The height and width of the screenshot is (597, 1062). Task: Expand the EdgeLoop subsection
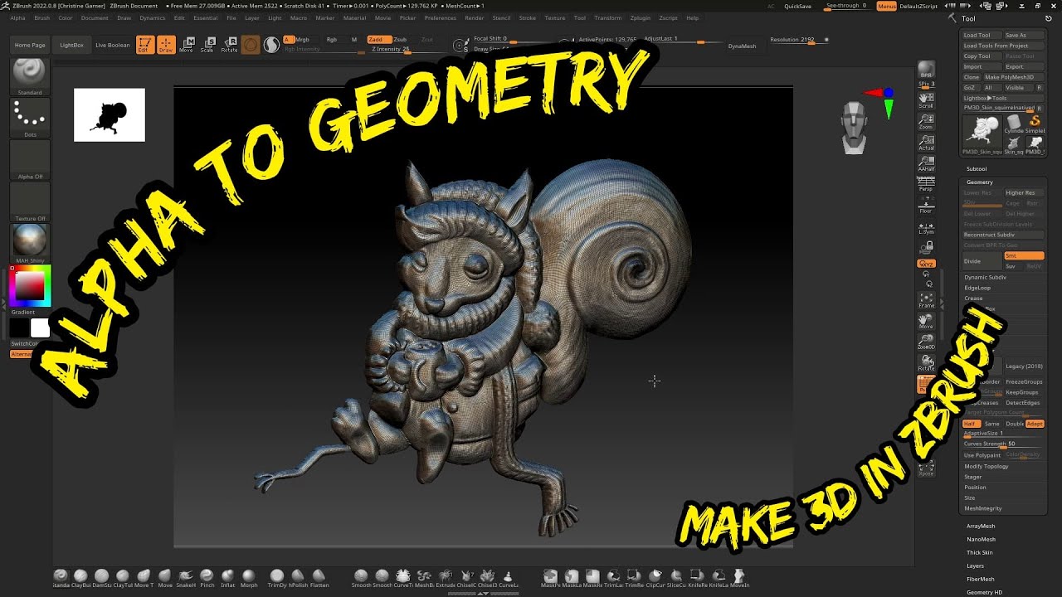[x=977, y=288]
